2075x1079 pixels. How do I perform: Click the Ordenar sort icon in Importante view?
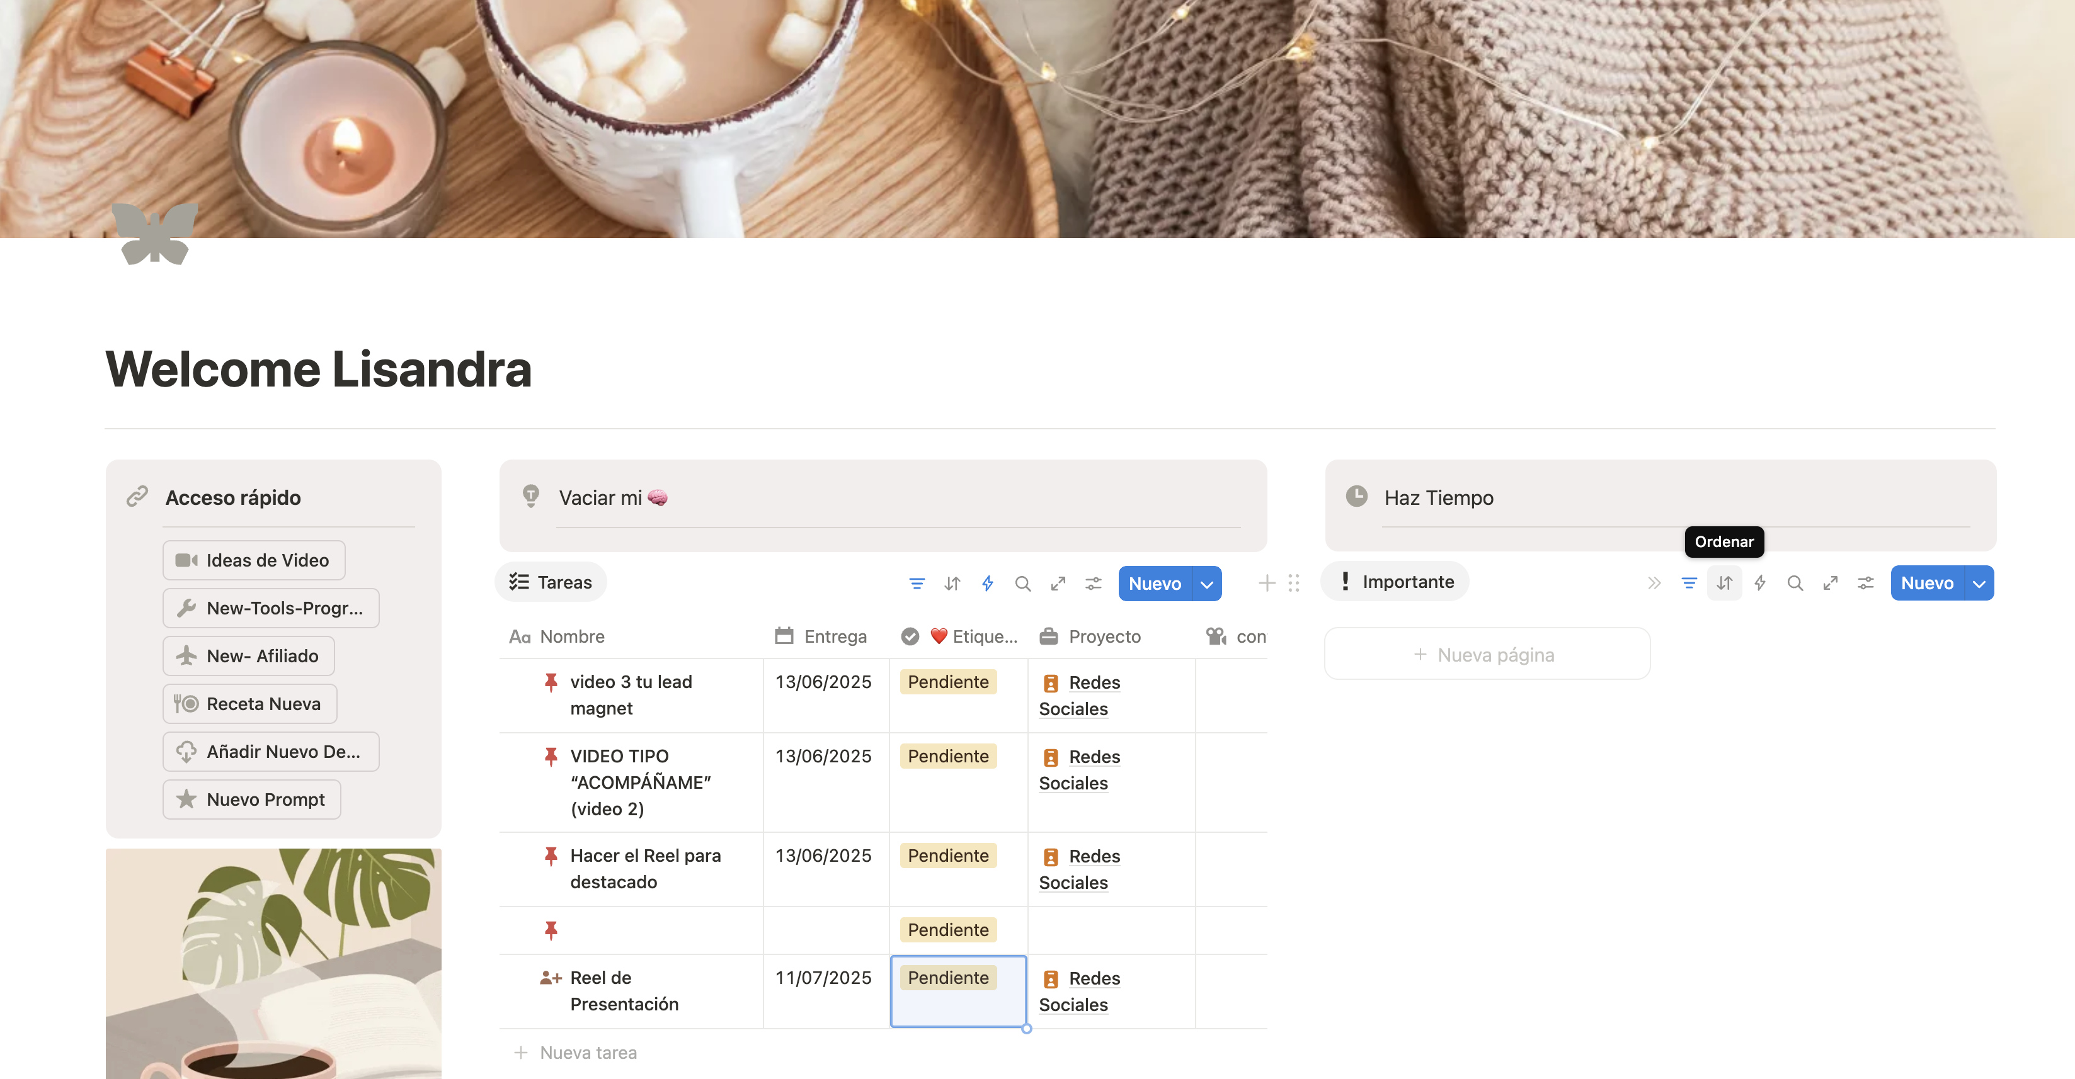[x=1723, y=583]
